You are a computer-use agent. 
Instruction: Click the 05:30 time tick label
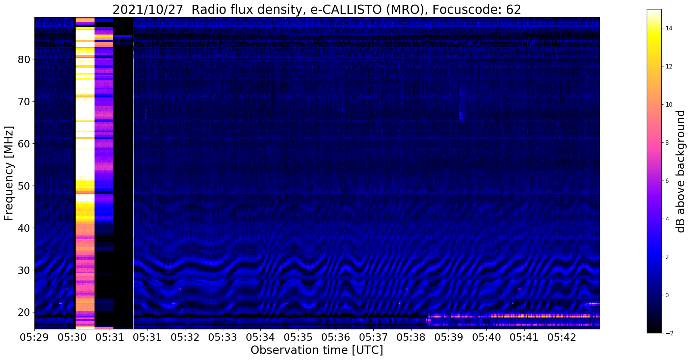(x=72, y=337)
